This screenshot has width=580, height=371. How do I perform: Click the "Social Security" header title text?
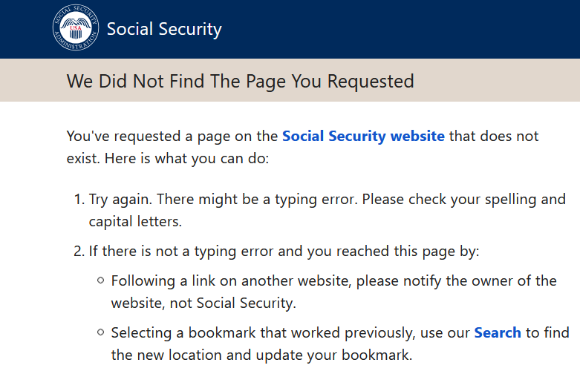pos(164,30)
